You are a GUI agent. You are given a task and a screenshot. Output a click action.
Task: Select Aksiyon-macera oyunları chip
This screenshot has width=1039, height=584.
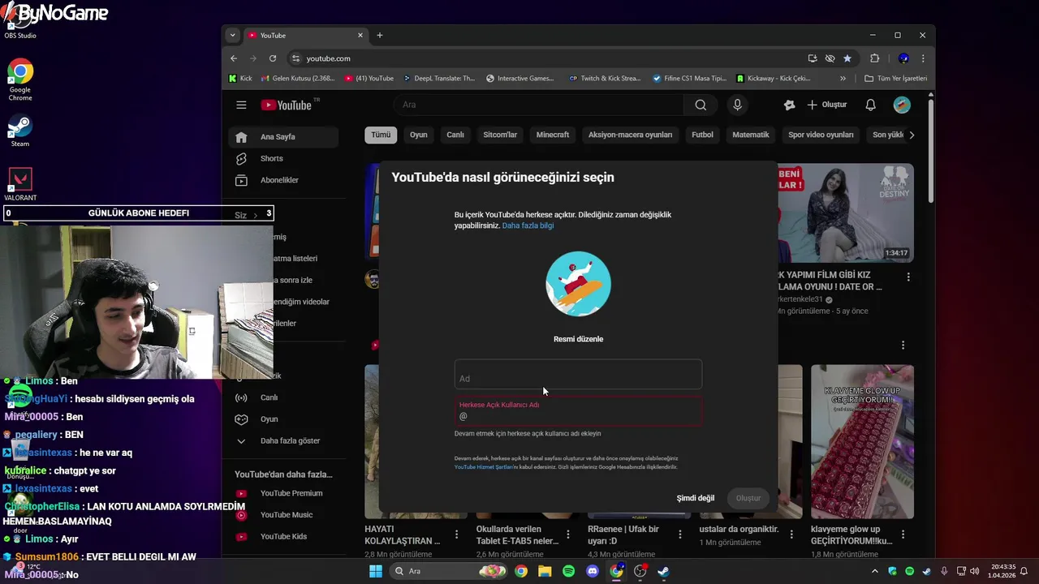(631, 135)
